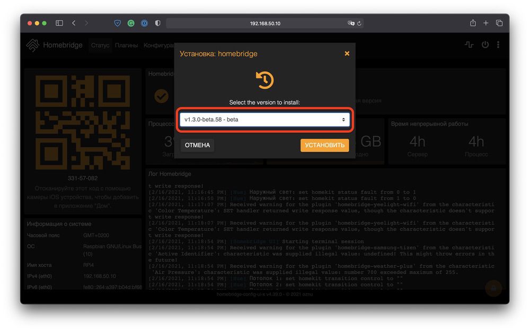Open the Плагины tab
The height and width of the screenshot is (331, 530).
point(126,45)
